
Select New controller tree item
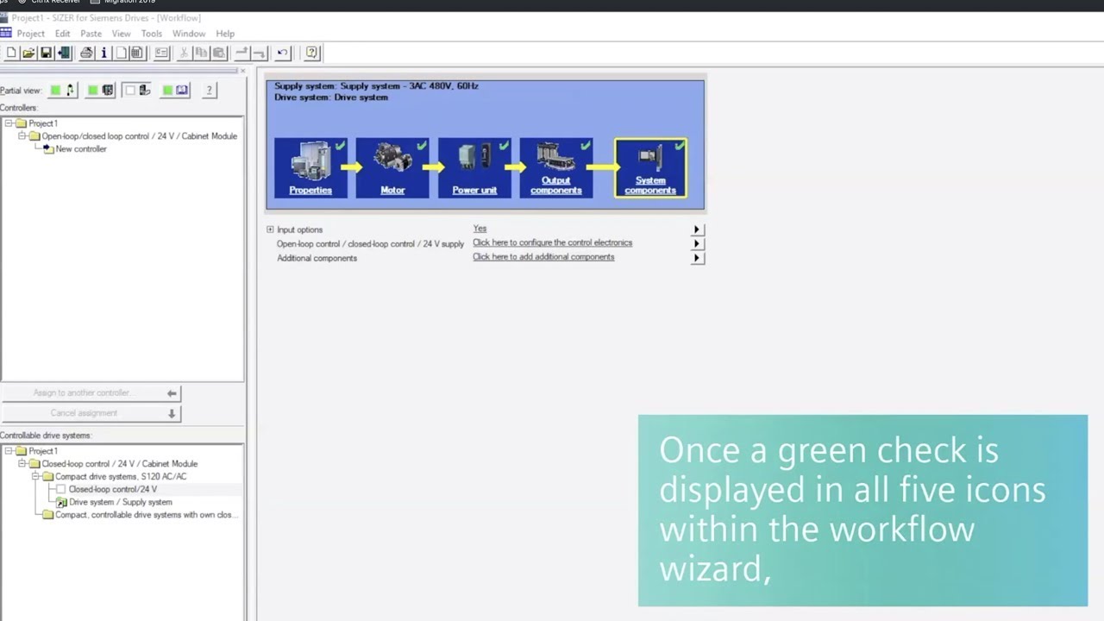point(81,149)
